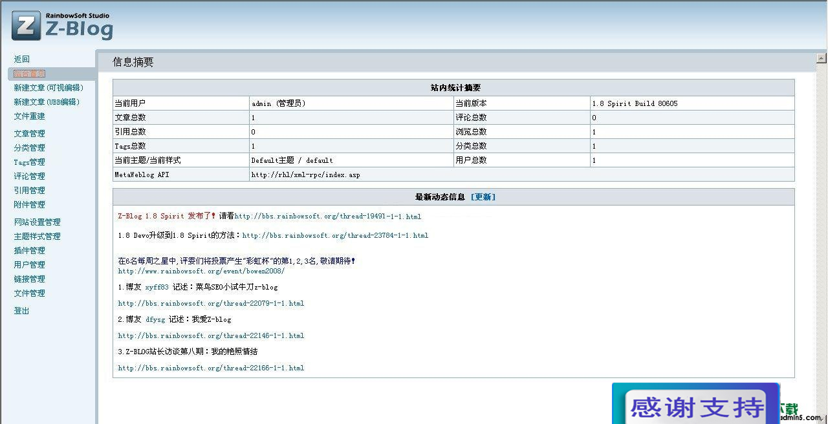Screen dimensions: 828x424
Task: Click the '1.8 Spirit Build 80605' version value
Action: pyautogui.click(x=692, y=103)
